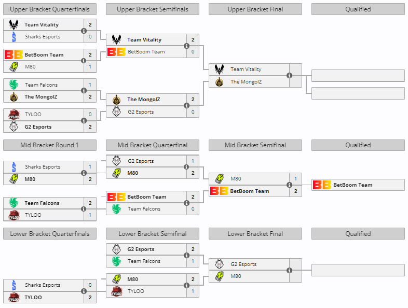Click G2 Esports name in Lower Bracket Final
The width and height of the screenshot is (408, 308).
243,264
